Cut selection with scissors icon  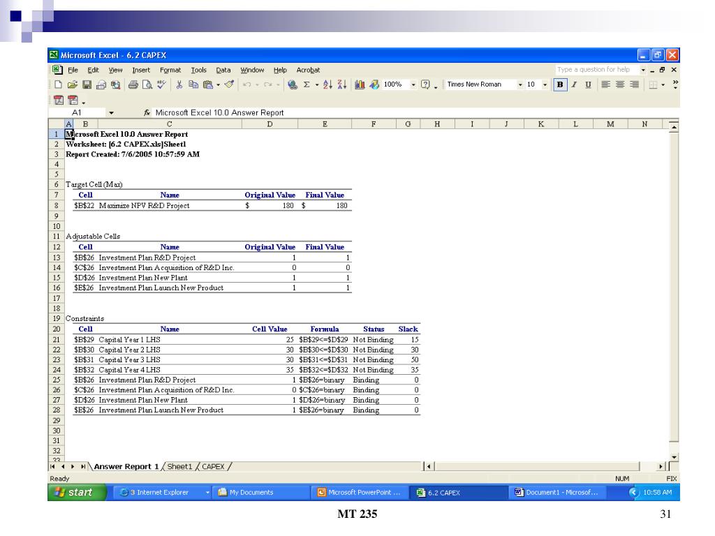pos(179,84)
